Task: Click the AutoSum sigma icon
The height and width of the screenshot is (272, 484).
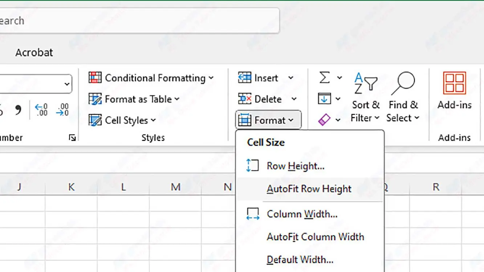Action: click(x=324, y=78)
